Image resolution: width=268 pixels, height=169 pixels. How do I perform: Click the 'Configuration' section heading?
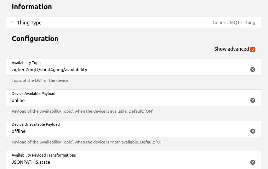pos(35,39)
